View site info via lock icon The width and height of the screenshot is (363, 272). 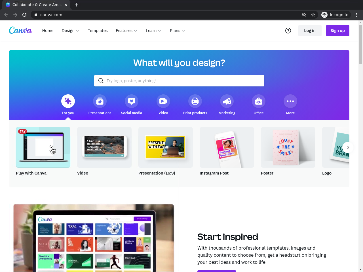[36, 15]
